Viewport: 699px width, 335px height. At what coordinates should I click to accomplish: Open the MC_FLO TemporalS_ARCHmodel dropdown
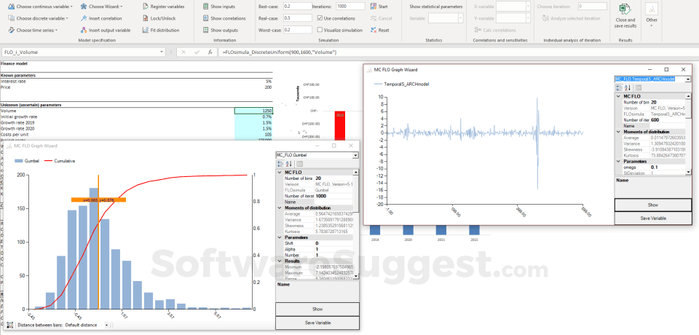click(x=689, y=79)
